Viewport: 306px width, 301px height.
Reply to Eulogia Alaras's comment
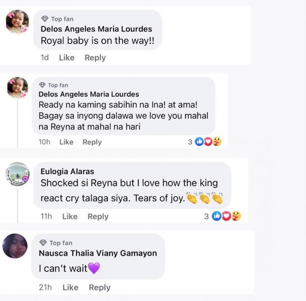[x=98, y=217]
